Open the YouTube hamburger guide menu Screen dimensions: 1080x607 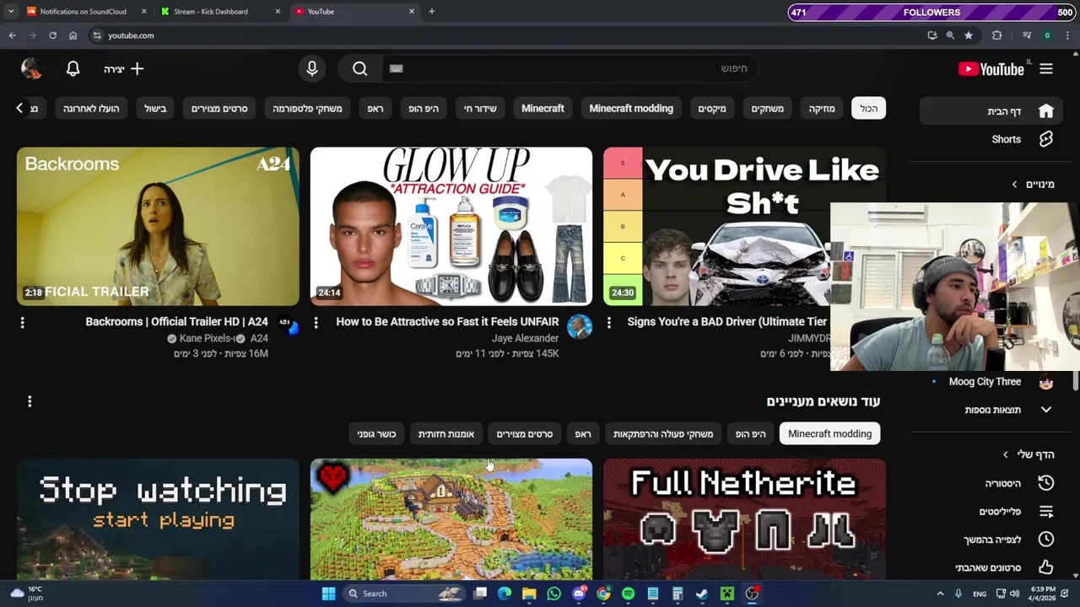pyautogui.click(x=1046, y=69)
